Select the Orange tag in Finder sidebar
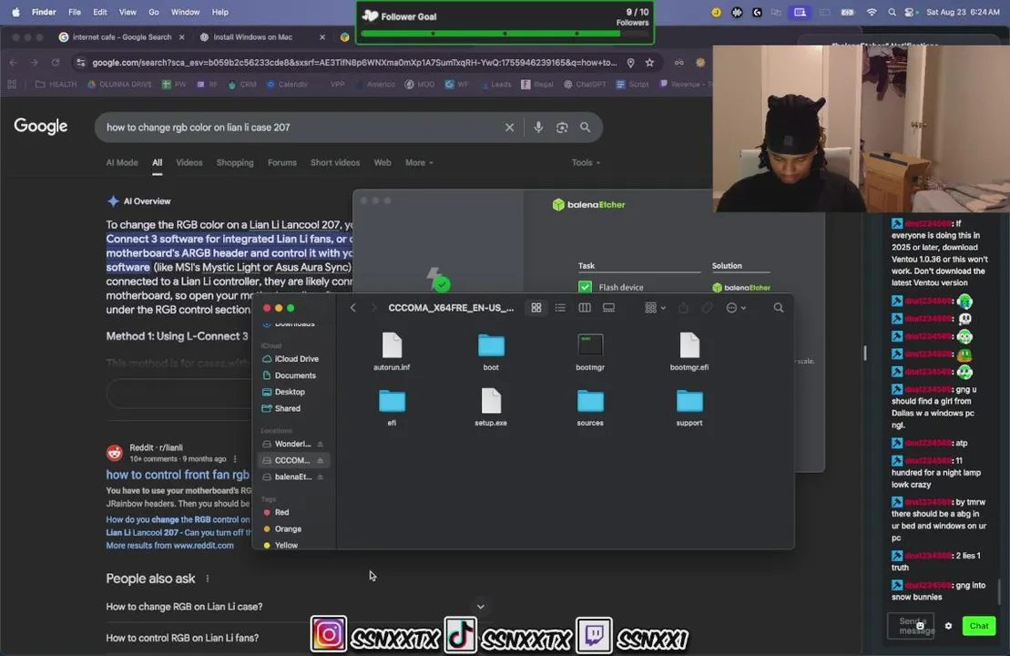The image size is (1010, 656). (287, 529)
